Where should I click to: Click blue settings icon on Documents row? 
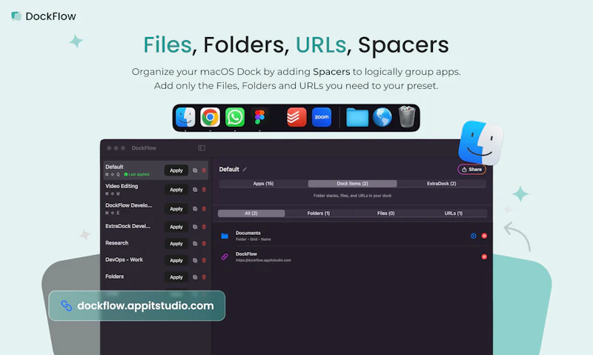pyautogui.click(x=474, y=236)
